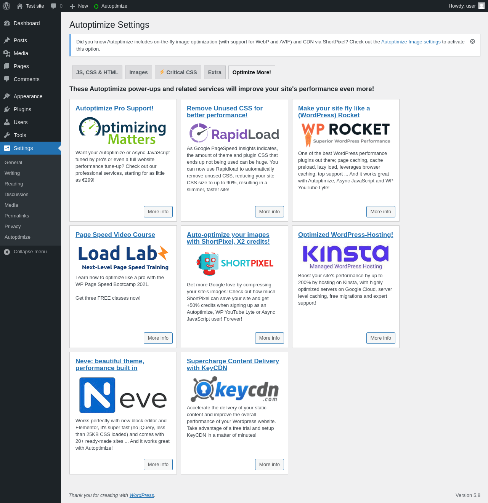Open the Neve beautiful theme heading link
488x503 pixels.
(x=110, y=364)
